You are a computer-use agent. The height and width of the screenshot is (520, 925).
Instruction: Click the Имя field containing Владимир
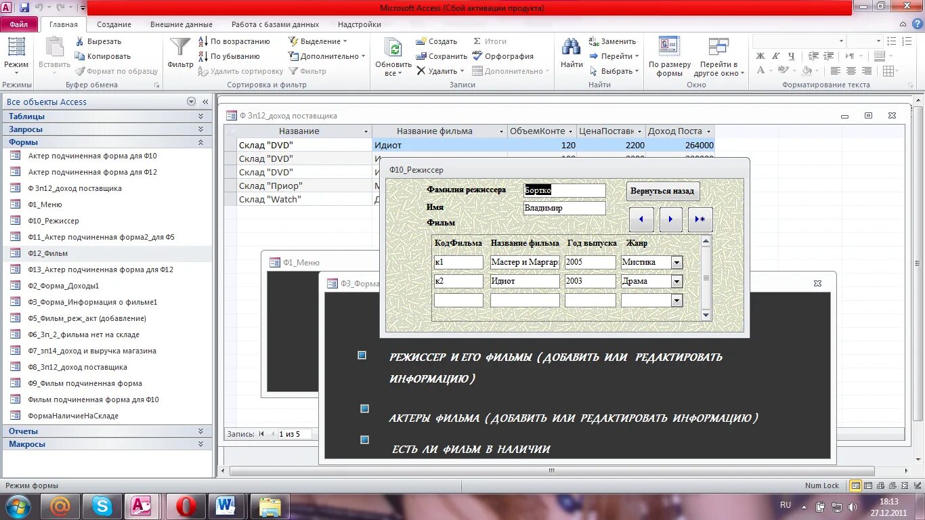565,209
